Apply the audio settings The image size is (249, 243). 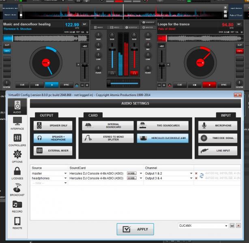(x=135, y=229)
